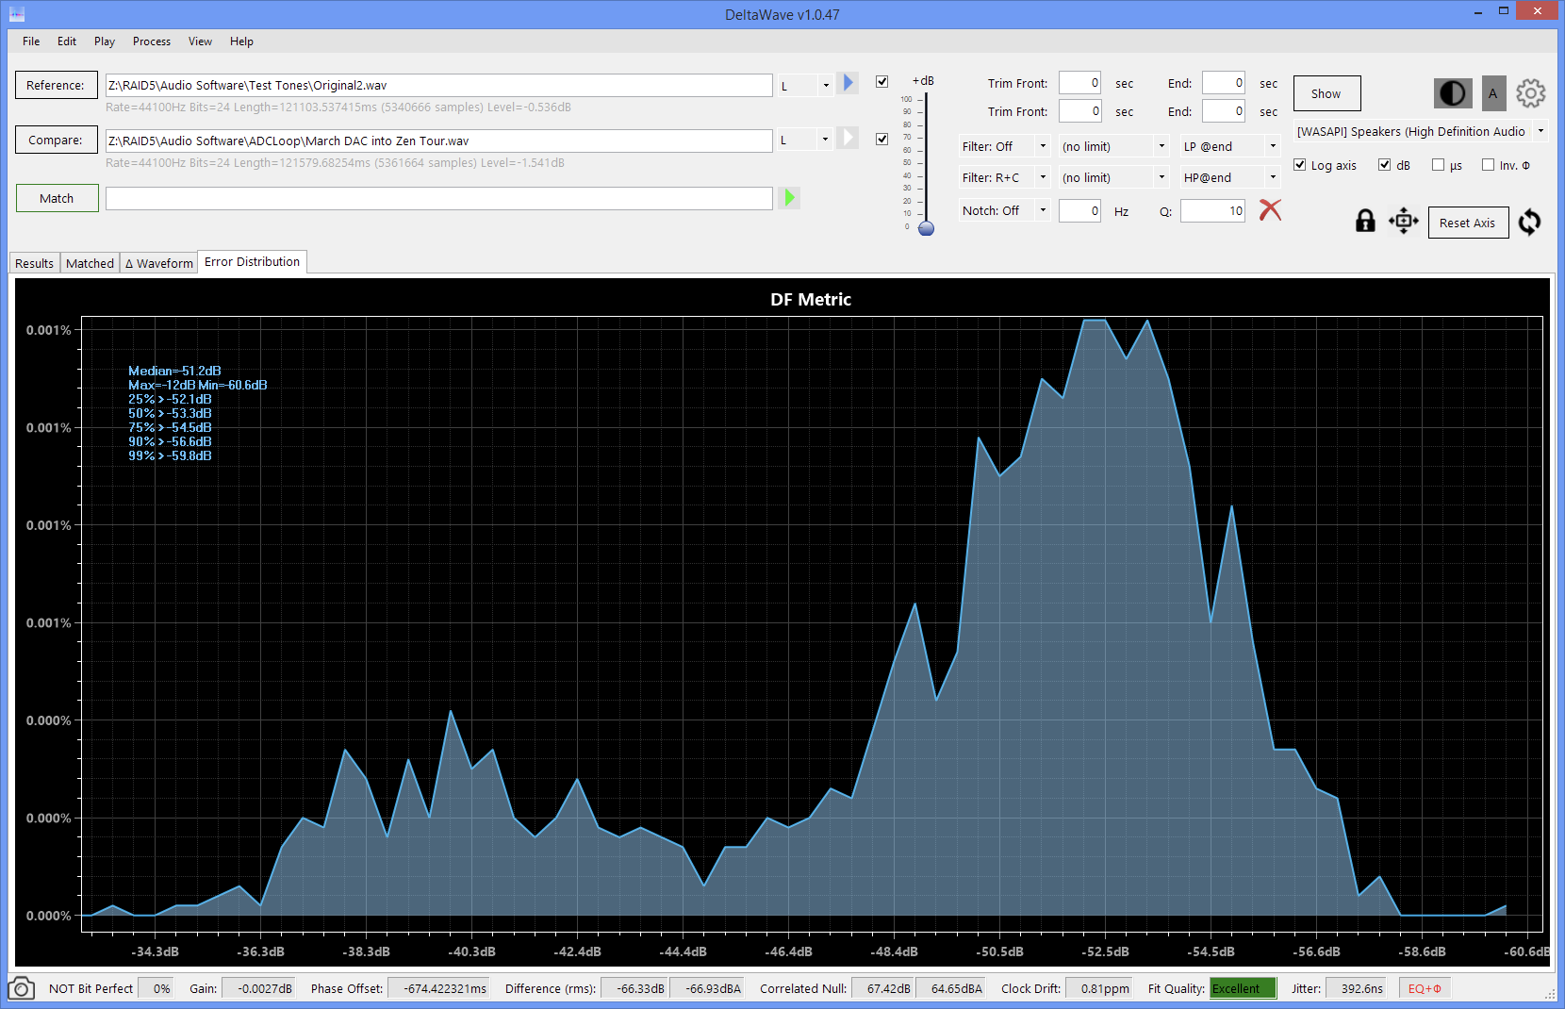The width and height of the screenshot is (1565, 1009).
Task: Click the compare file path field
Action: 438,141
